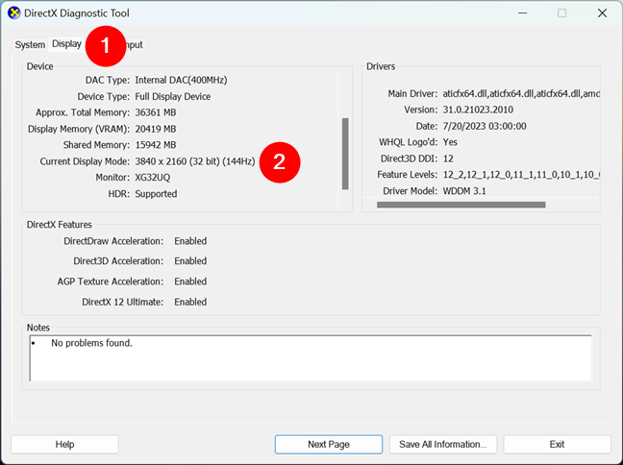Click the XG32UQ monitor name
The height and width of the screenshot is (465, 623).
153,177
